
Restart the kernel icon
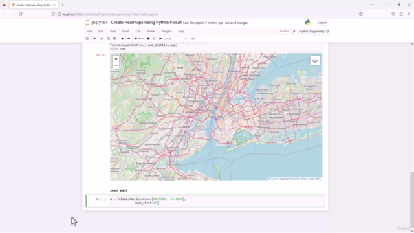pos(155,39)
